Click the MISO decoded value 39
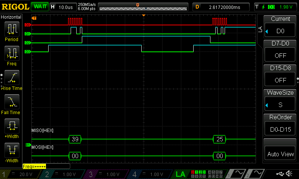The height and width of the screenshot is (179, 299). 75,139
